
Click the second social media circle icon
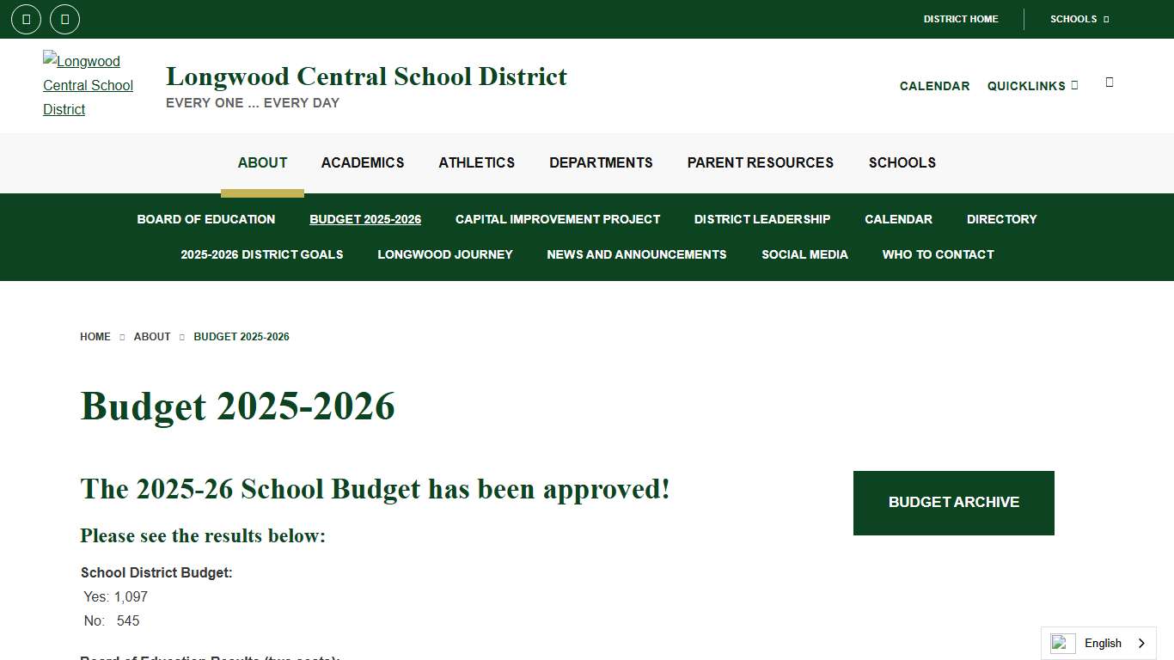(x=64, y=19)
